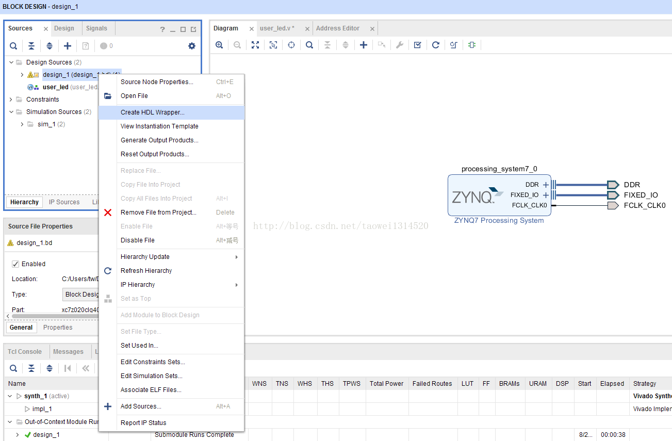
Task: Close the user_led.v tab
Action: pyautogui.click(x=306, y=29)
